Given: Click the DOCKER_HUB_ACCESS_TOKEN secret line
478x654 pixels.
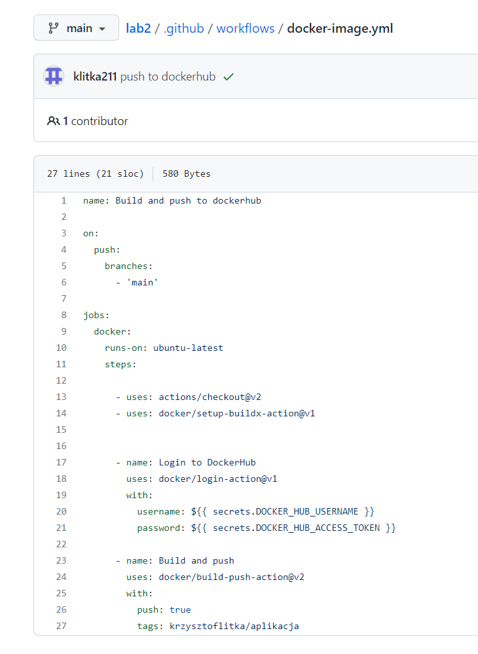Looking at the screenshot, I should pos(267,528).
